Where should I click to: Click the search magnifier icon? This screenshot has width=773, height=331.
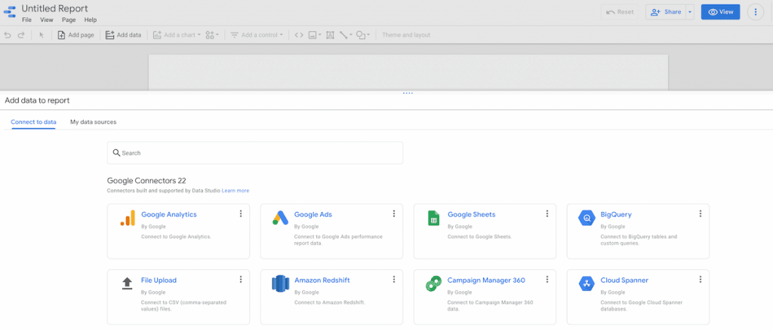116,153
